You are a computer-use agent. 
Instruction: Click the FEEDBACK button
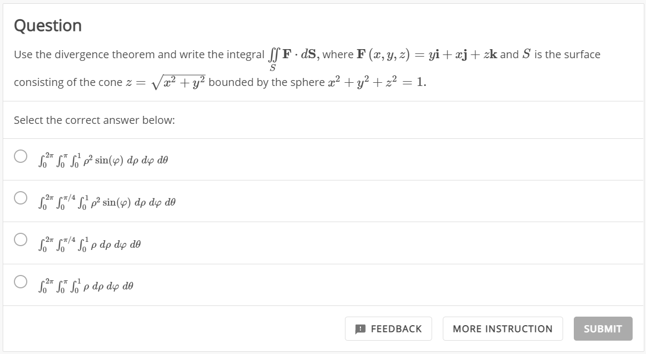pos(388,328)
